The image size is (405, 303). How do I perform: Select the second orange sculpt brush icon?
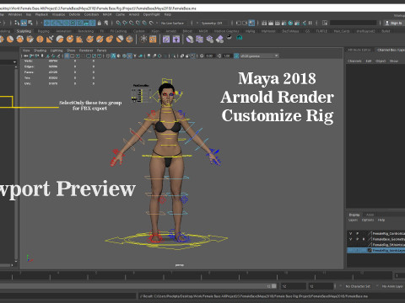point(10,39)
